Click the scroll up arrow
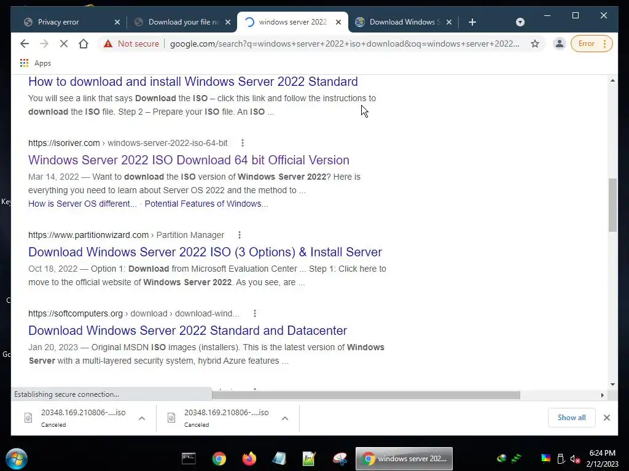The height and width of the screenshot is (471, 629). pyautogui.click(x=612, y=80)
